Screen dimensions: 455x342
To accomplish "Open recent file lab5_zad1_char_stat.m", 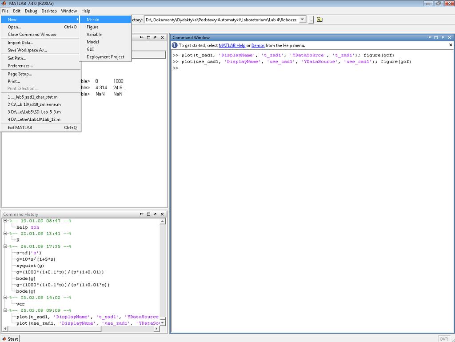I will (x=40, y=97).
